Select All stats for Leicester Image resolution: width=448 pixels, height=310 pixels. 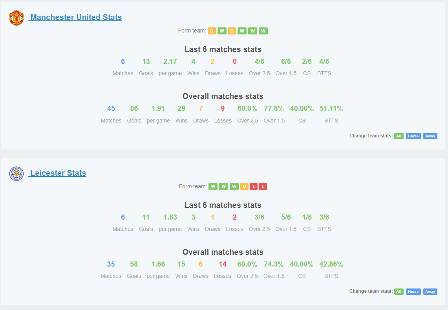coord(399,292)
